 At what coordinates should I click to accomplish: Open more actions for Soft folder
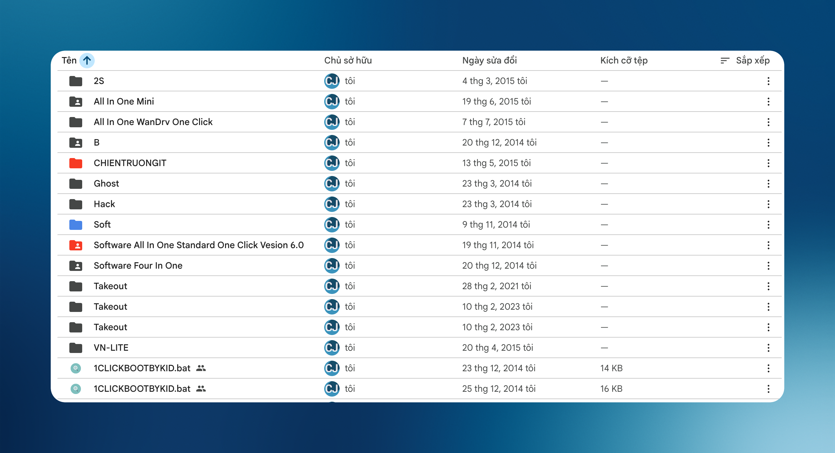pos(768,224)
